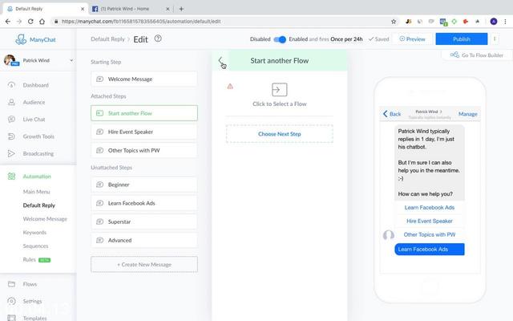Click the Preview button

click(x=412, y=39)
